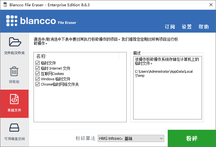Select the 临时文件 row text
The height and width of the screenshot is (147, 216).
coord(48,63)
